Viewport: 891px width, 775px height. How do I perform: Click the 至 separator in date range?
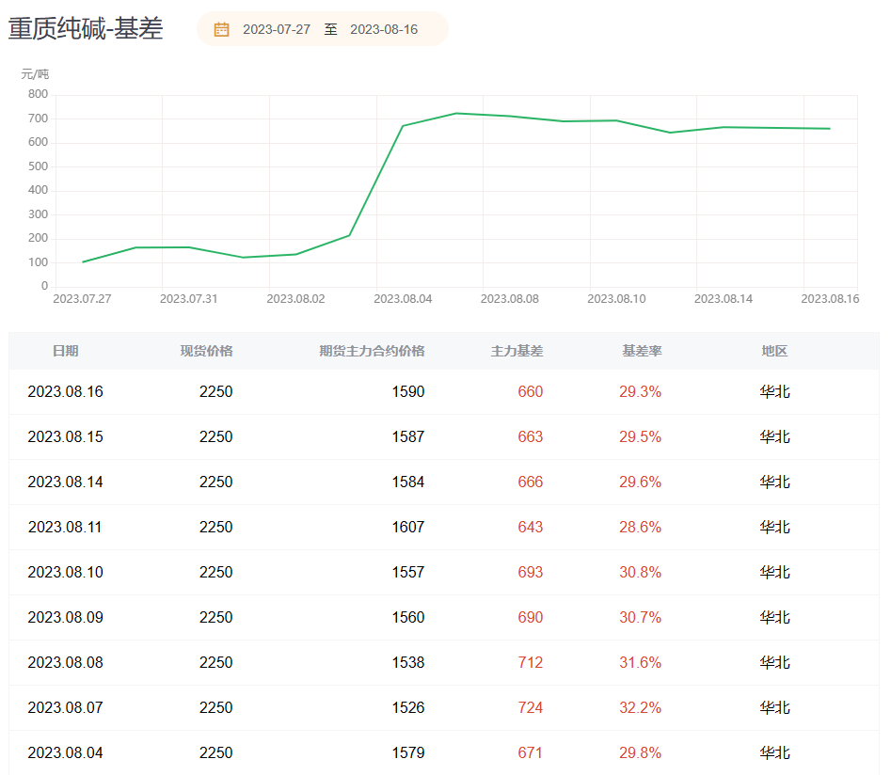pos(331,29)
